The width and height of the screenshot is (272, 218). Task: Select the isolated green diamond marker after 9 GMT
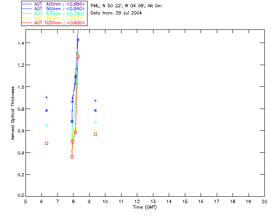[x=95, y=123]
